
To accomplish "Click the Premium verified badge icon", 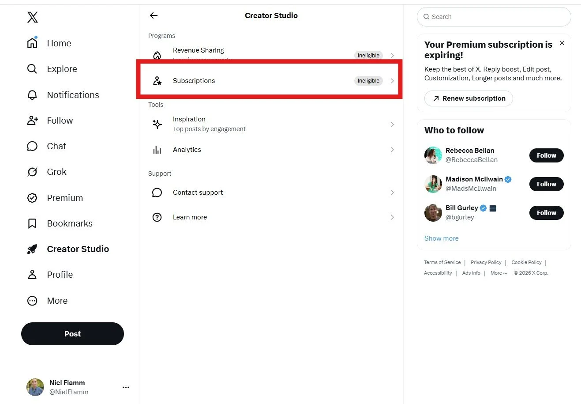I will tap(32, 198).
